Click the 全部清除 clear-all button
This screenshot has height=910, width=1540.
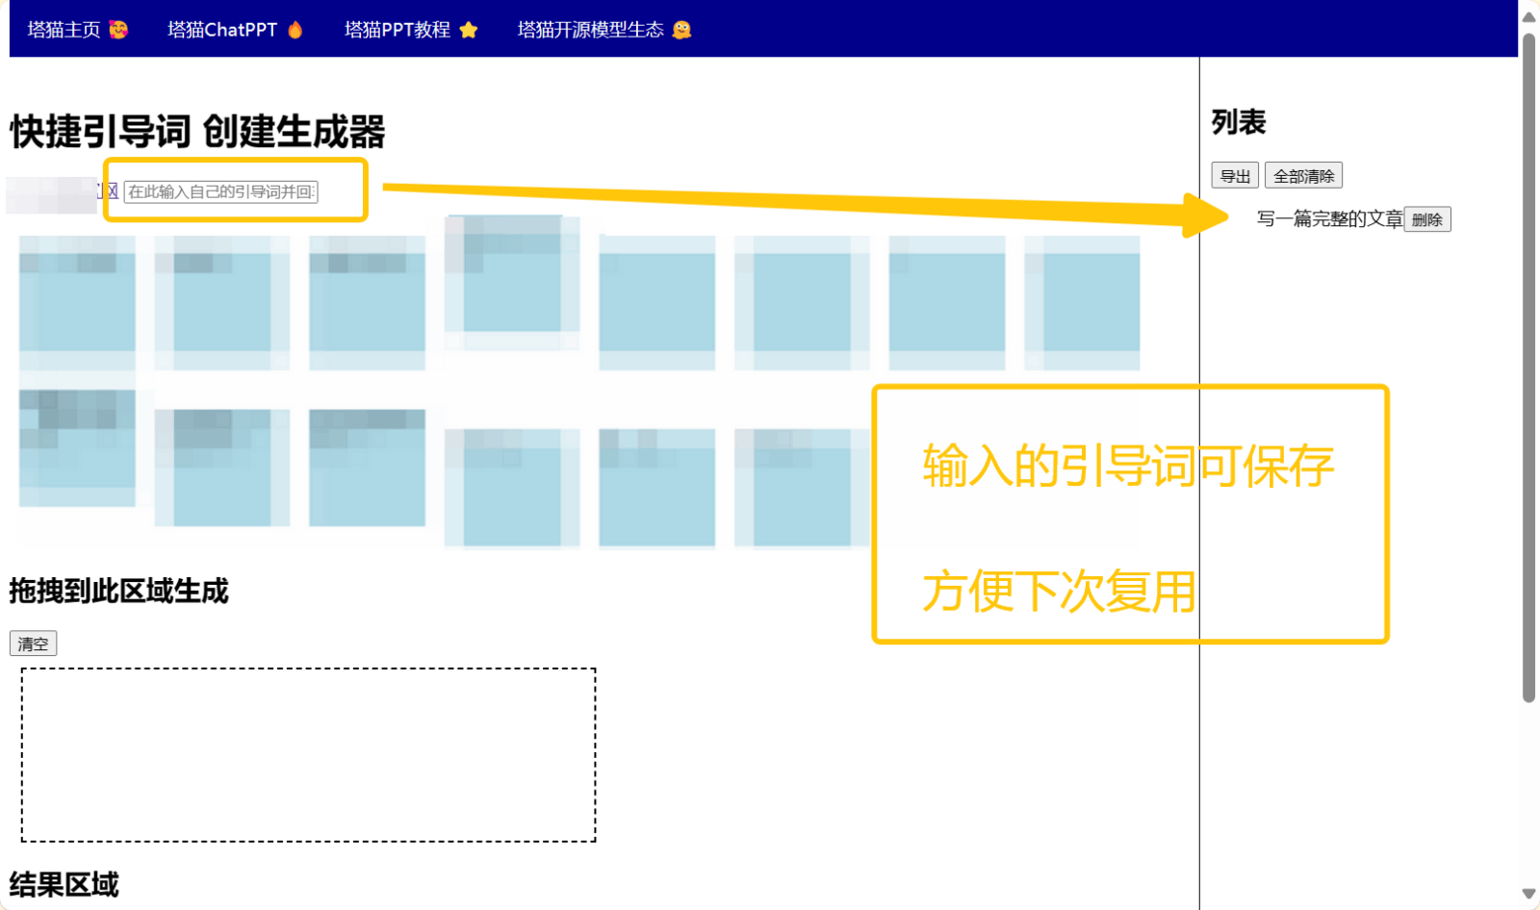tap(1304, 175)
